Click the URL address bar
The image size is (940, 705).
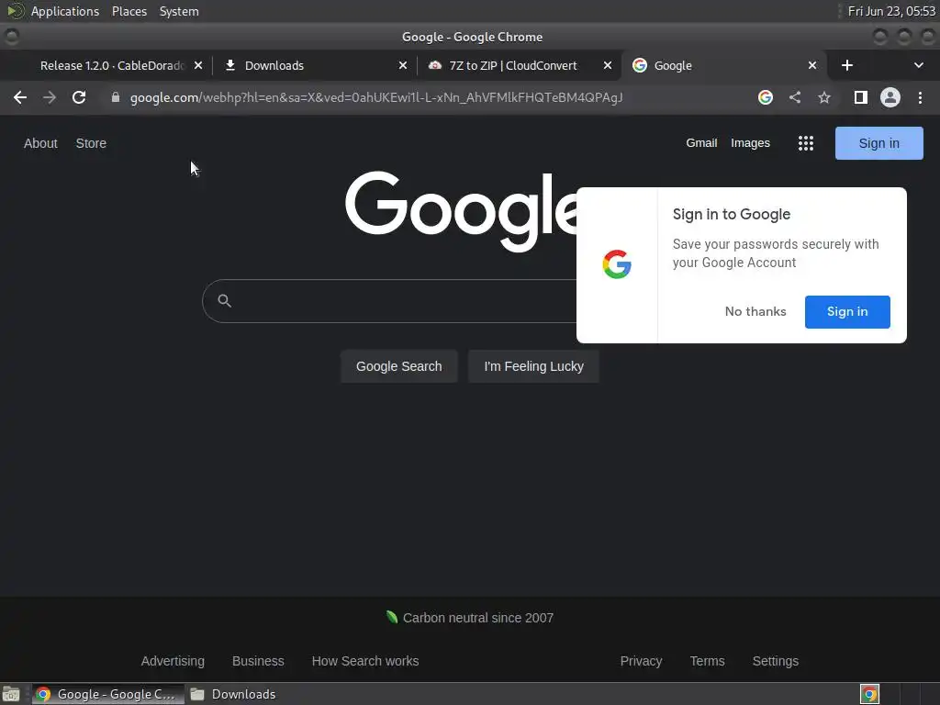tap(376, 97)
